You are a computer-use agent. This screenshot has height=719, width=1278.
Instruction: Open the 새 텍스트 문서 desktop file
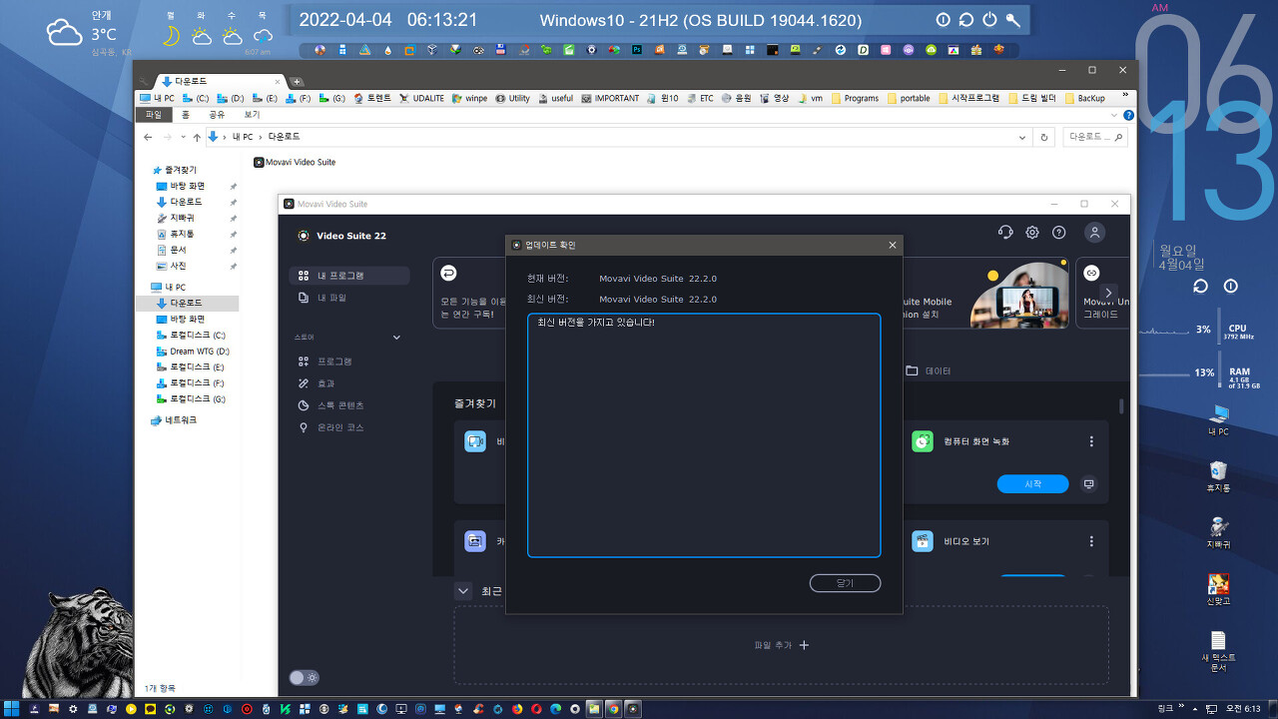(x=1218, y=651)
